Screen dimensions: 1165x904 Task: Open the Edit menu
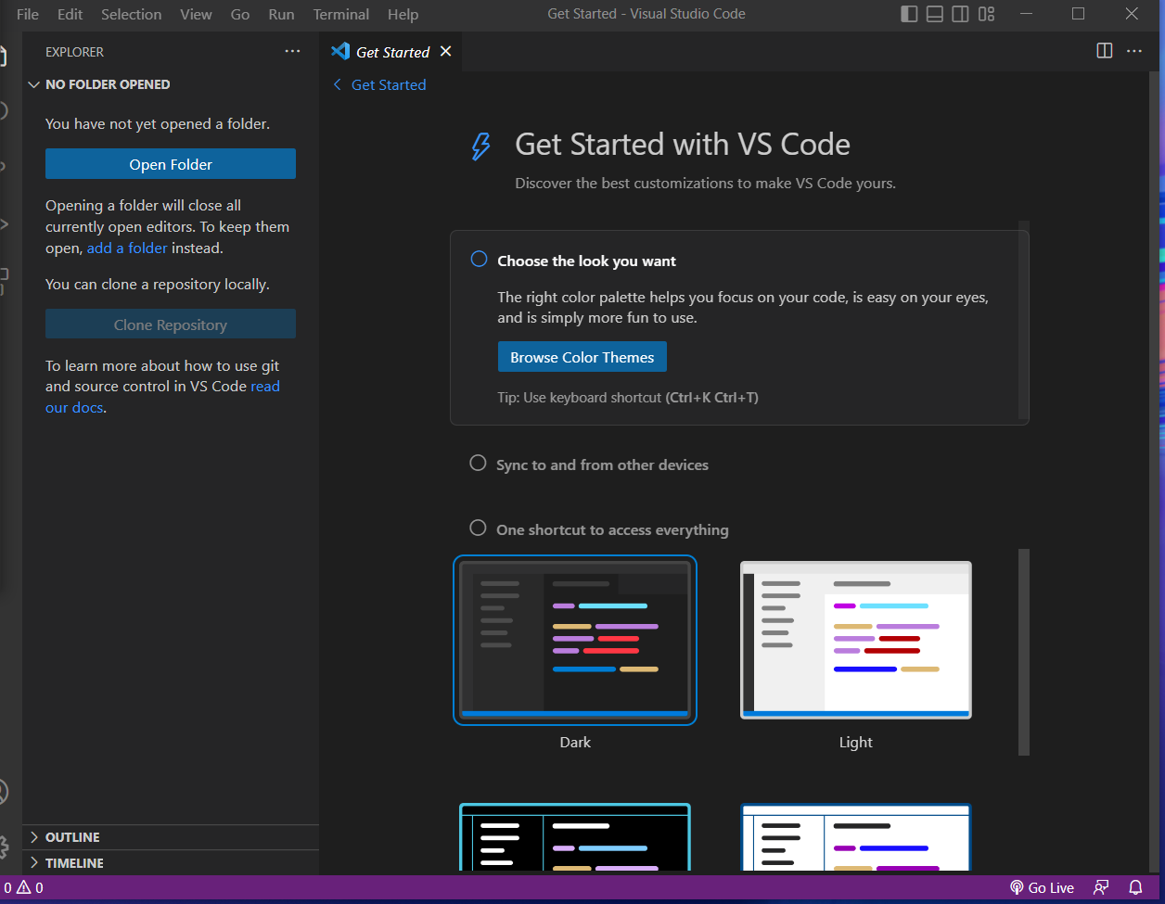(70, 14)
